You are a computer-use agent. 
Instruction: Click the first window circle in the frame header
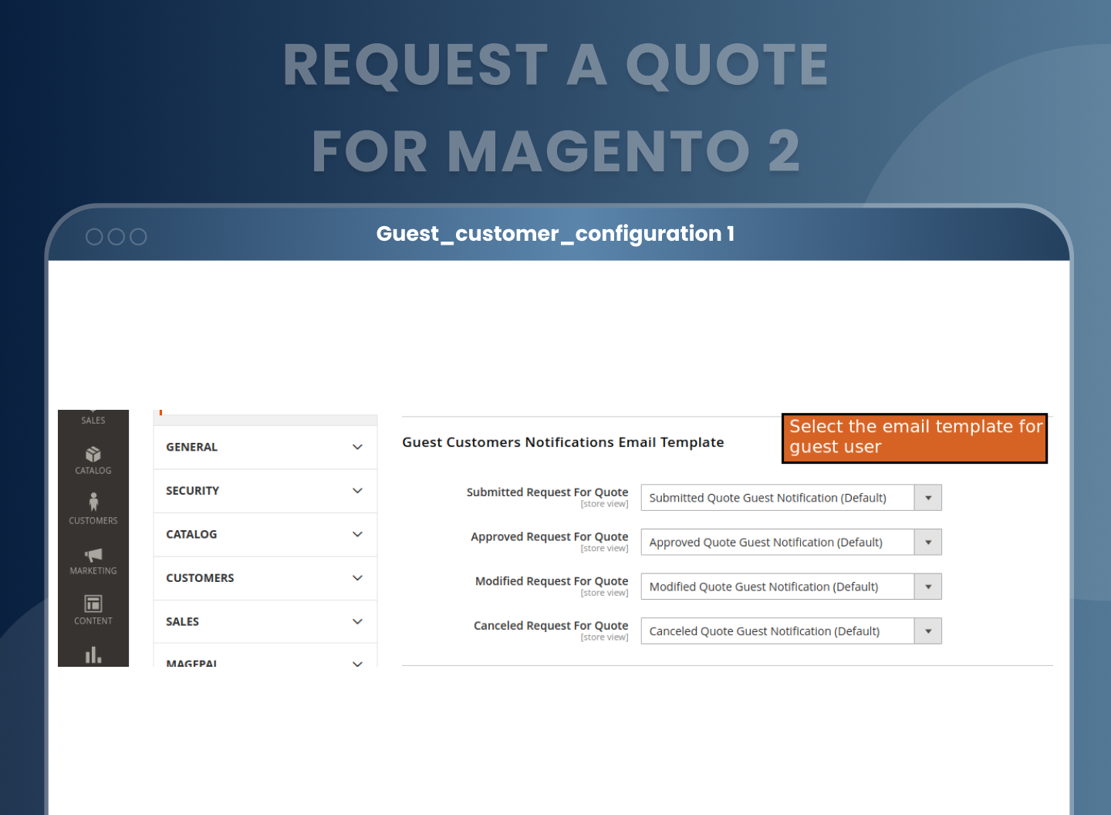click(x=94, y=237)
